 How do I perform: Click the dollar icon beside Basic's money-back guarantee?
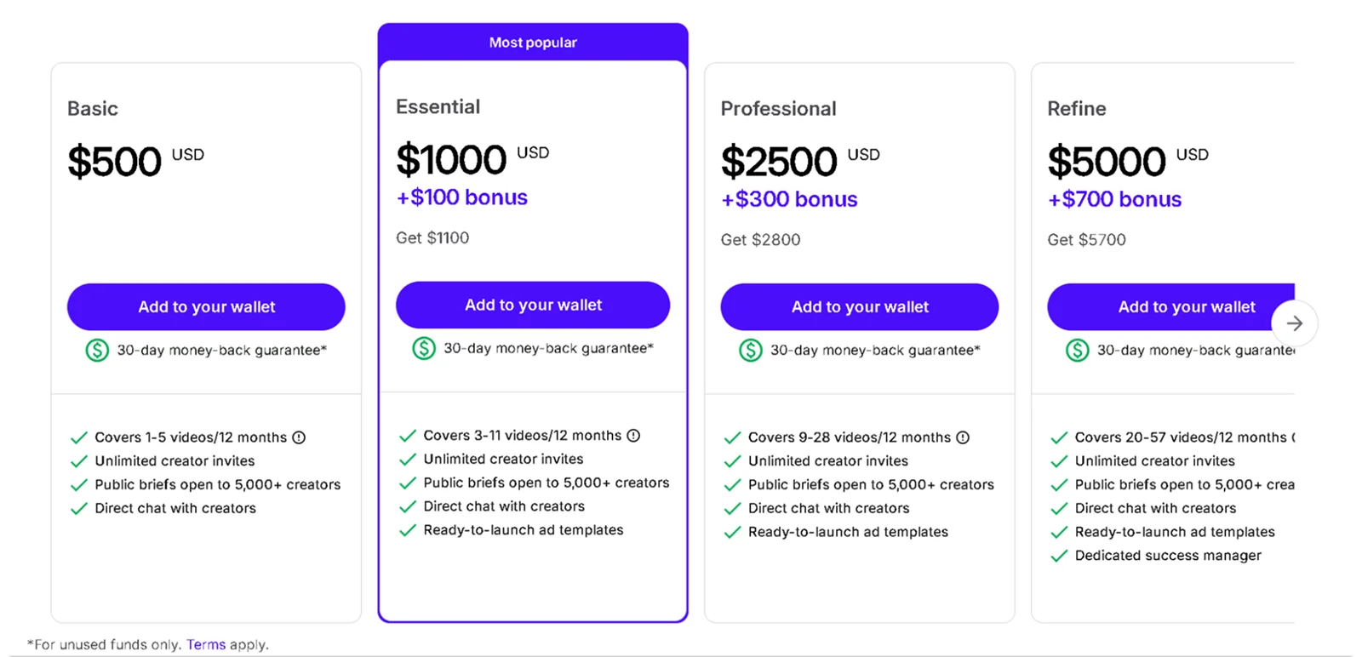point(96,349)
